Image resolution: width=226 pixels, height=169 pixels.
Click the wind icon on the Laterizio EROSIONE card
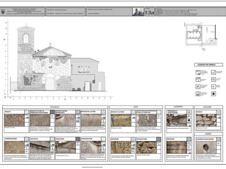[x=189, y=143]
